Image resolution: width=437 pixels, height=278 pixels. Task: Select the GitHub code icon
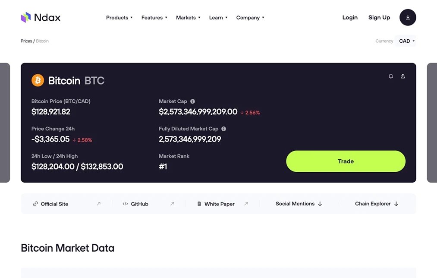click(x=124, y=204)
